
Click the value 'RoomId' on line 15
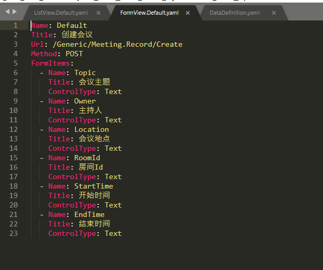tap(87, 158)
